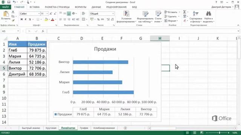Open the font size 11 dropdown

pos(47,13)
